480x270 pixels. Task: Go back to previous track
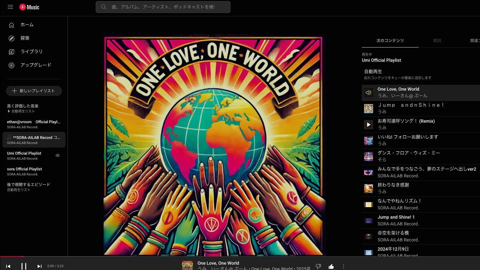coord(8,266)
